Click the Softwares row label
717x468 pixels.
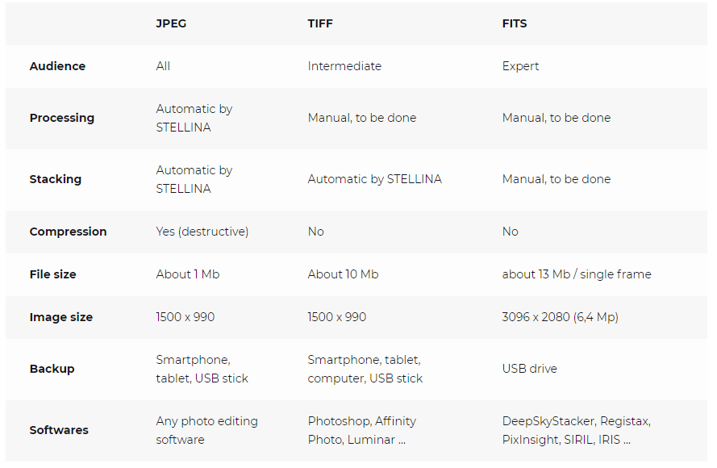click(59, 430)
